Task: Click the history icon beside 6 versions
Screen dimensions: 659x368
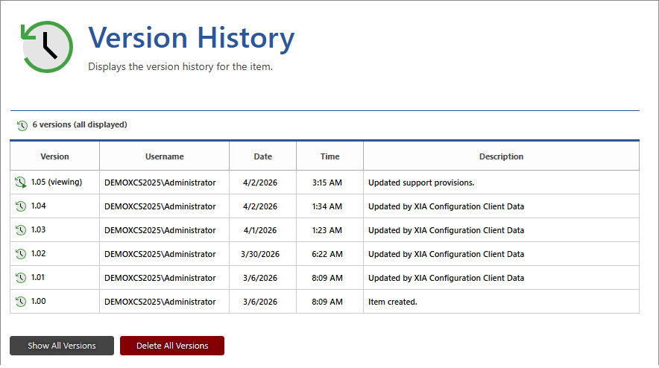Action: (22, 125)
